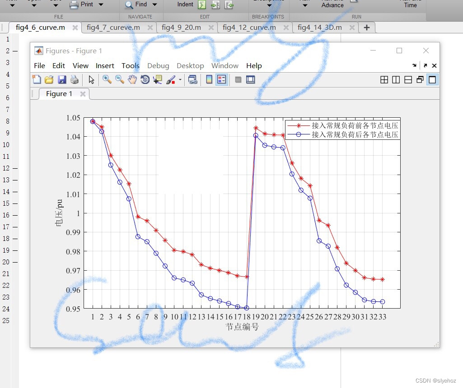The image size is (463, 388).
Task: Click the increase indent icon
Action: pos(215,5)
